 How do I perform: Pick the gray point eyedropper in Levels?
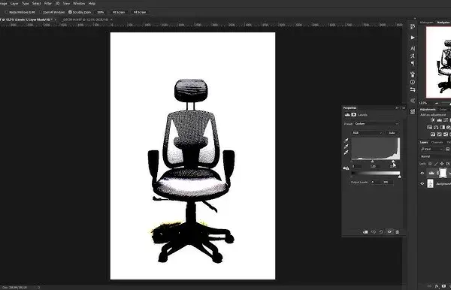tap(346, 147)
